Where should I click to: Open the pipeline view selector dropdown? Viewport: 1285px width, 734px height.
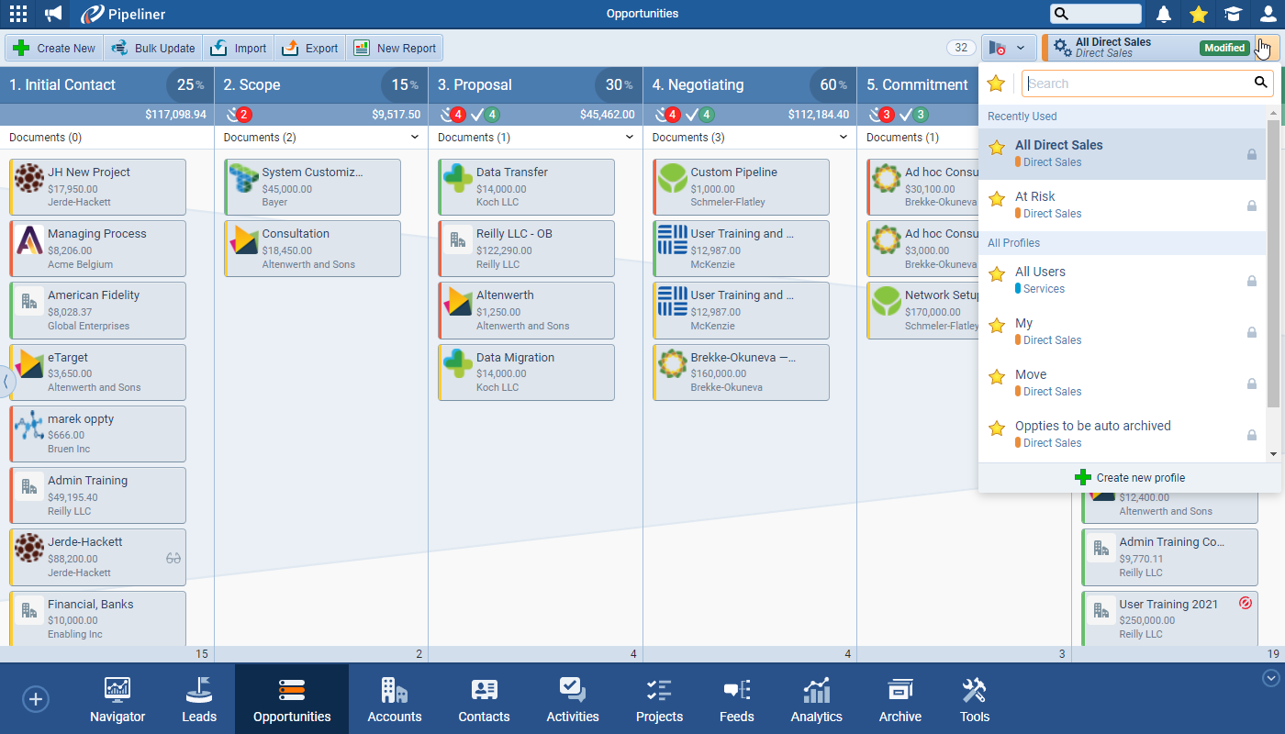point(1009,47)
